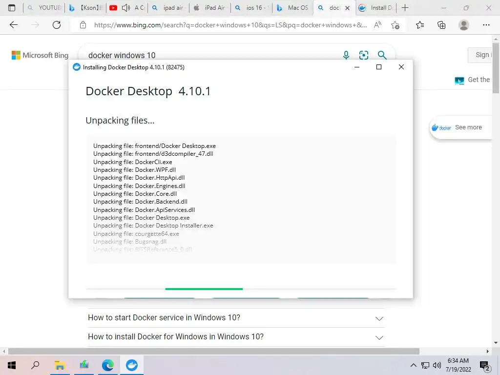
Task: Select the line Unpacking file: DockerCli.exe
Action: pos(133,162)
